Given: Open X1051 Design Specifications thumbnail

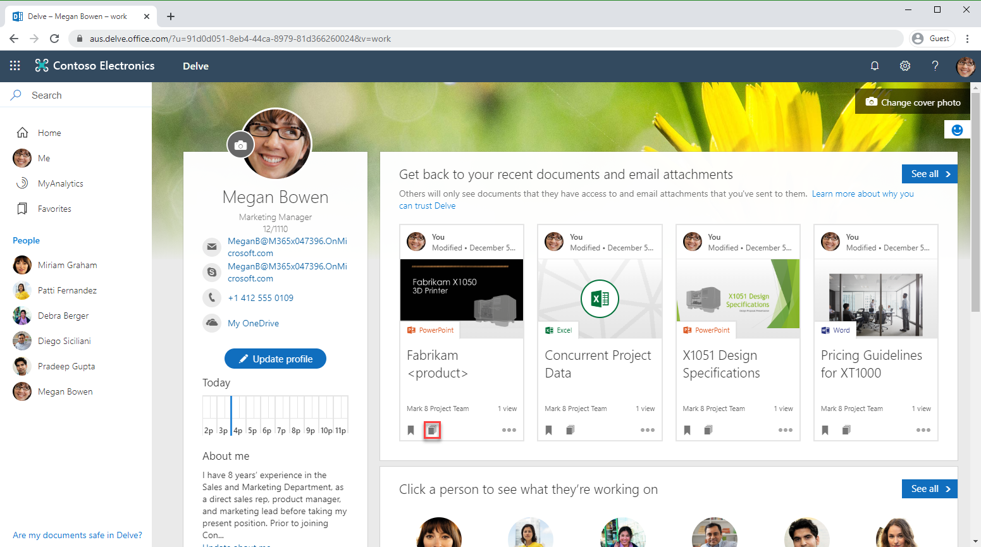Looking at the screenshot, I should [738, 298].
